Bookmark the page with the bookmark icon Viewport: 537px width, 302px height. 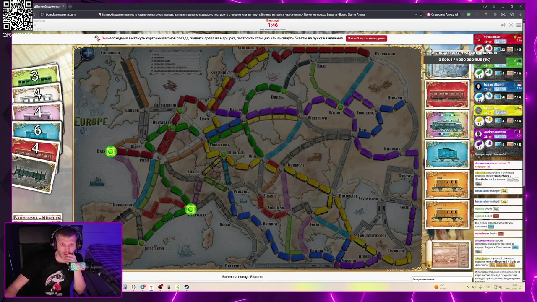421,14
